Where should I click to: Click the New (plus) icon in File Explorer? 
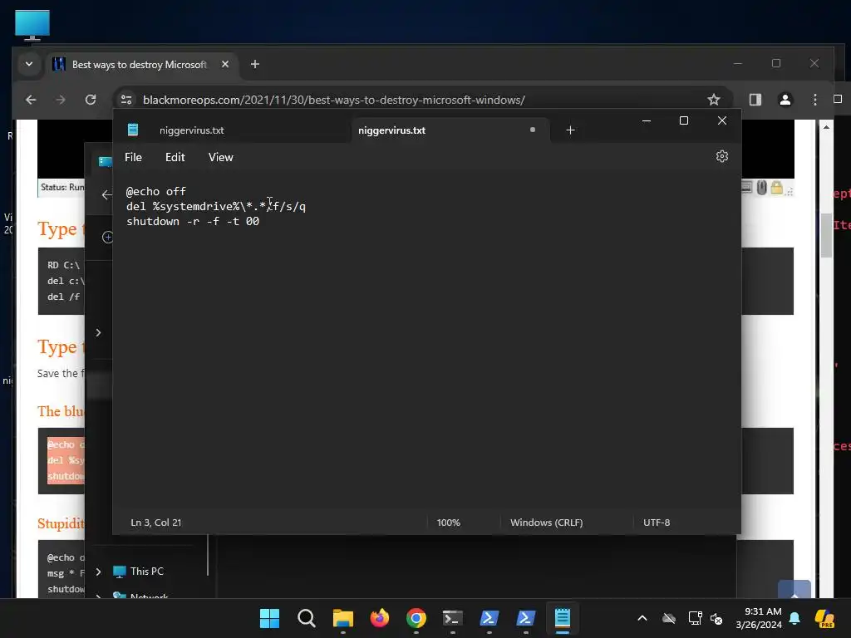[x=107, y=237]
